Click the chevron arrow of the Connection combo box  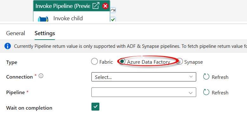pyautogui.click(x=191, y=77)
